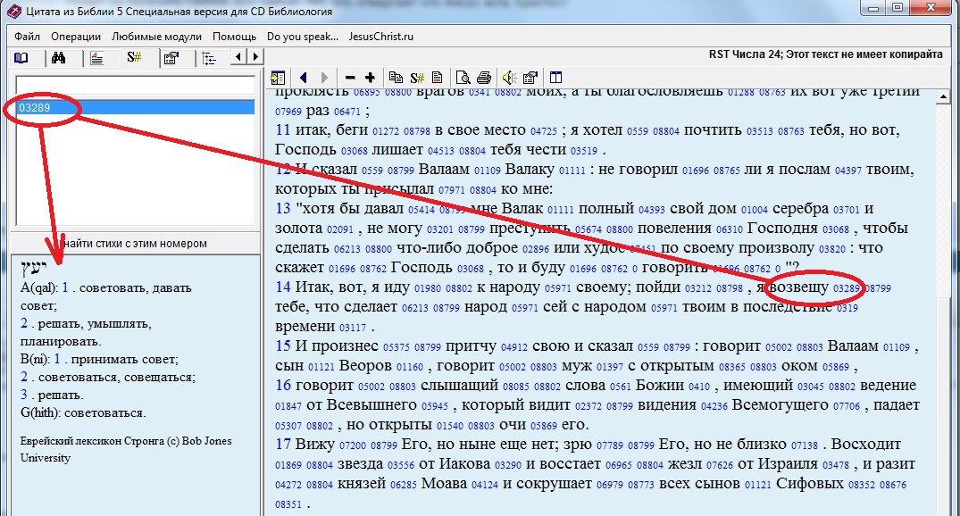
Task: Click the back navigation arrow in toolbar
Action: pyautogui.click(x=304, y=78)
